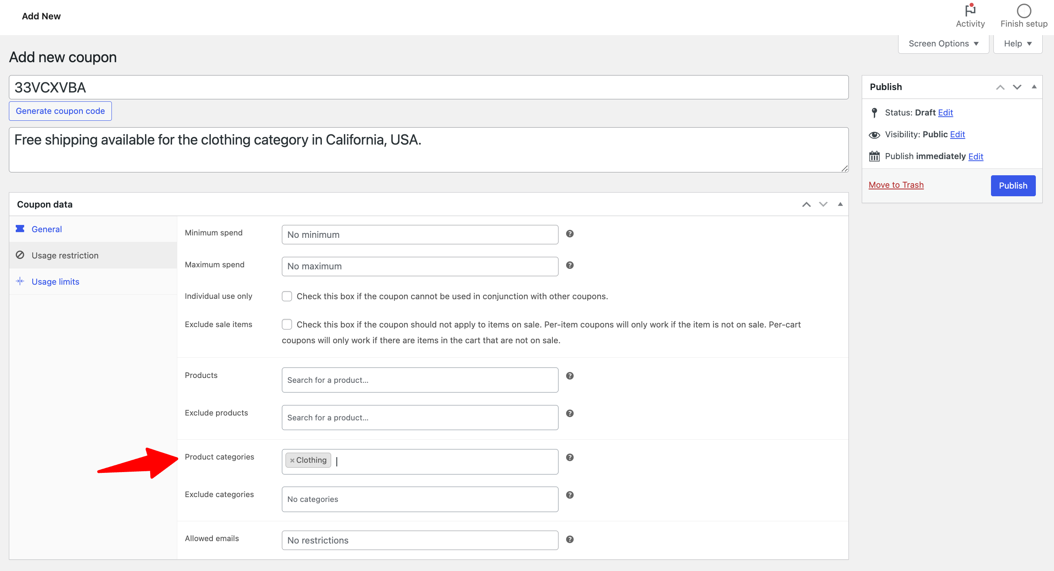Image resolution: width=1054 pixels, height=571 pixels.
Task: Click the Product categories label
Action: pos(219,457)
